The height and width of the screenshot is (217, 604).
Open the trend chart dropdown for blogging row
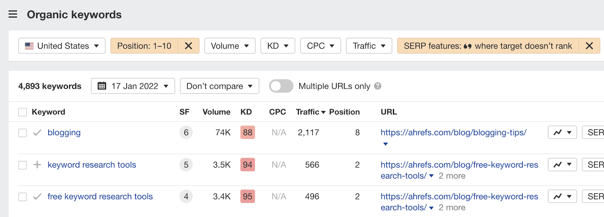click(562, 132)
